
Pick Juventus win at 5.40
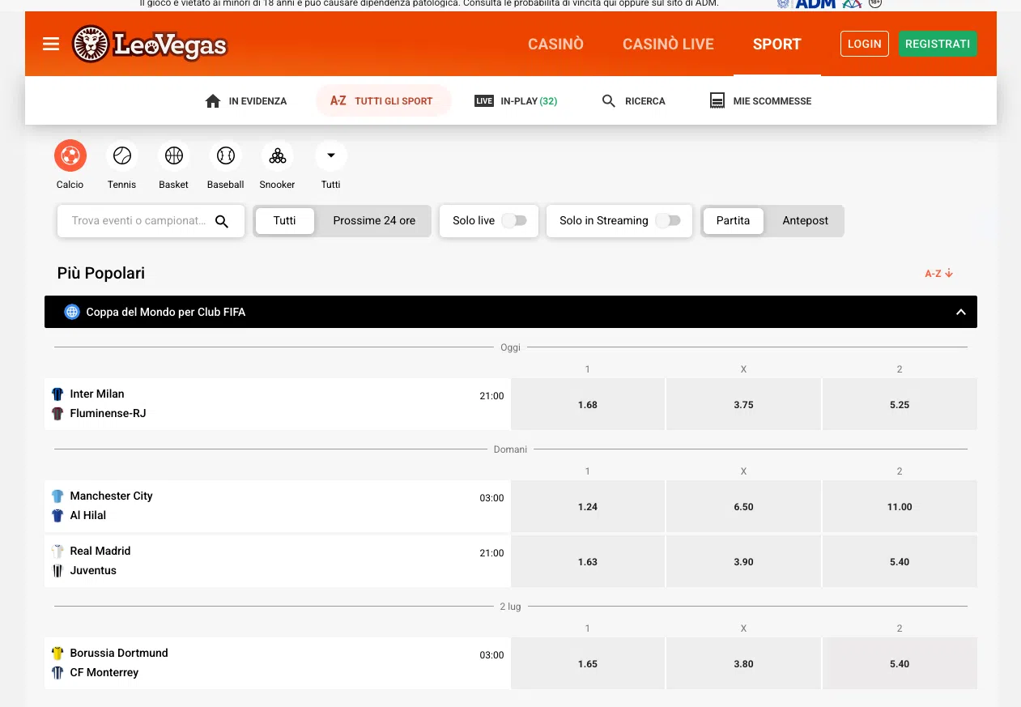(x=900, y=562)
